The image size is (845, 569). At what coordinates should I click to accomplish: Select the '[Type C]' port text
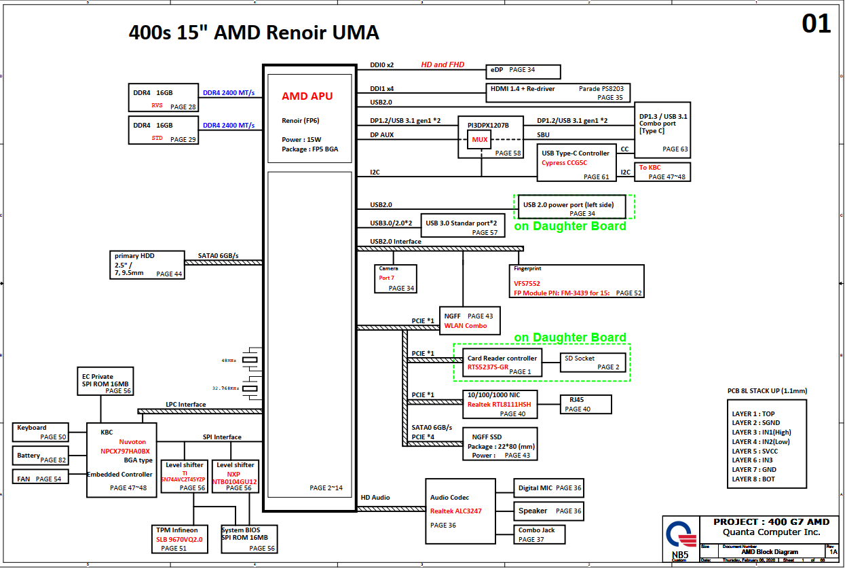pyautogui.click(x=653, y=131)
